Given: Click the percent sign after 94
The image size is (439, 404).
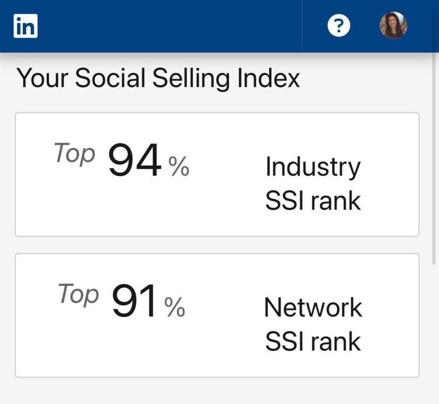Looking at the screenshot, I should tap(179, 167).
